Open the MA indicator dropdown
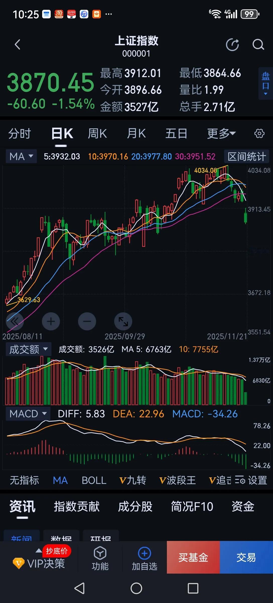 (x=21, y=156)
